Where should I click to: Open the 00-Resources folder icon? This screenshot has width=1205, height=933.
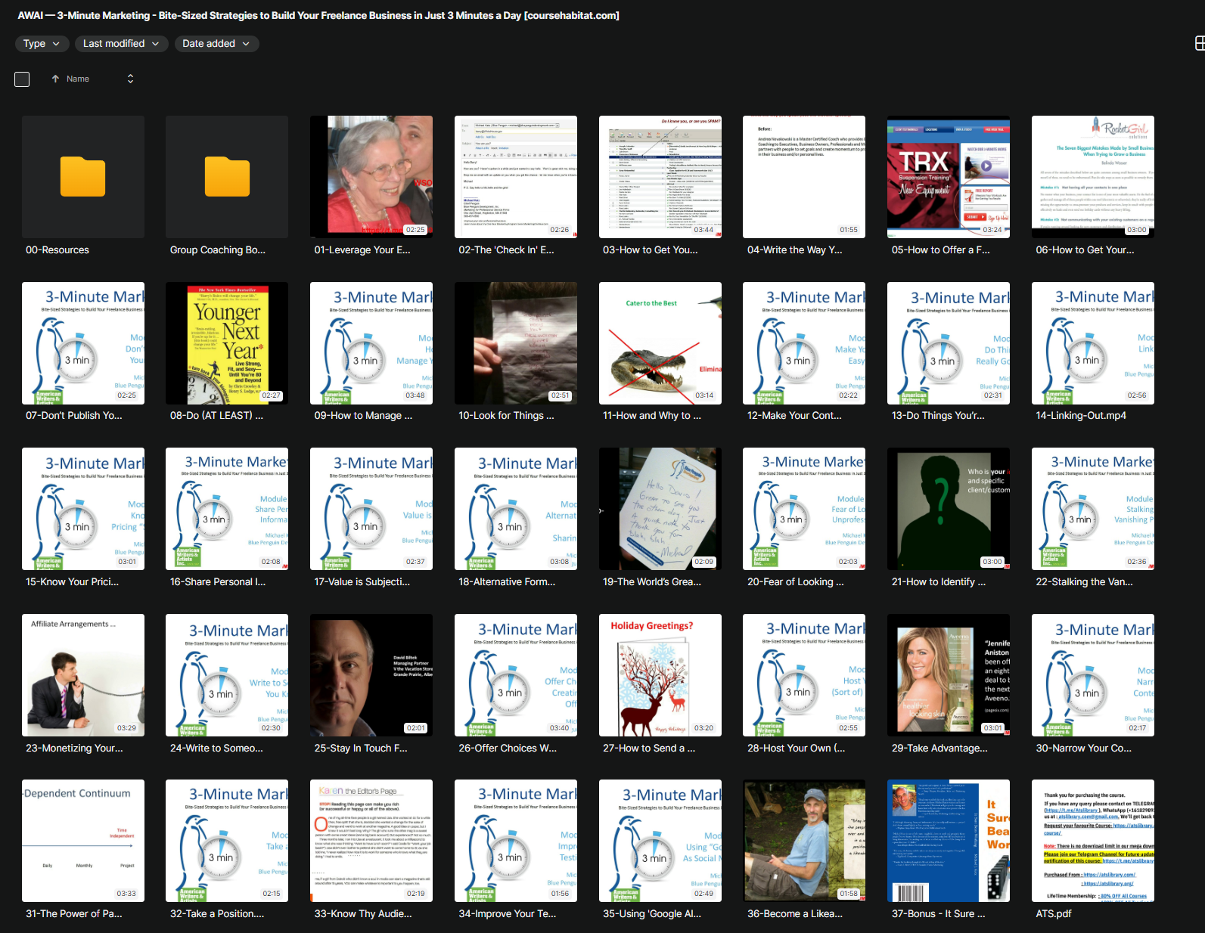pos(82,176)
